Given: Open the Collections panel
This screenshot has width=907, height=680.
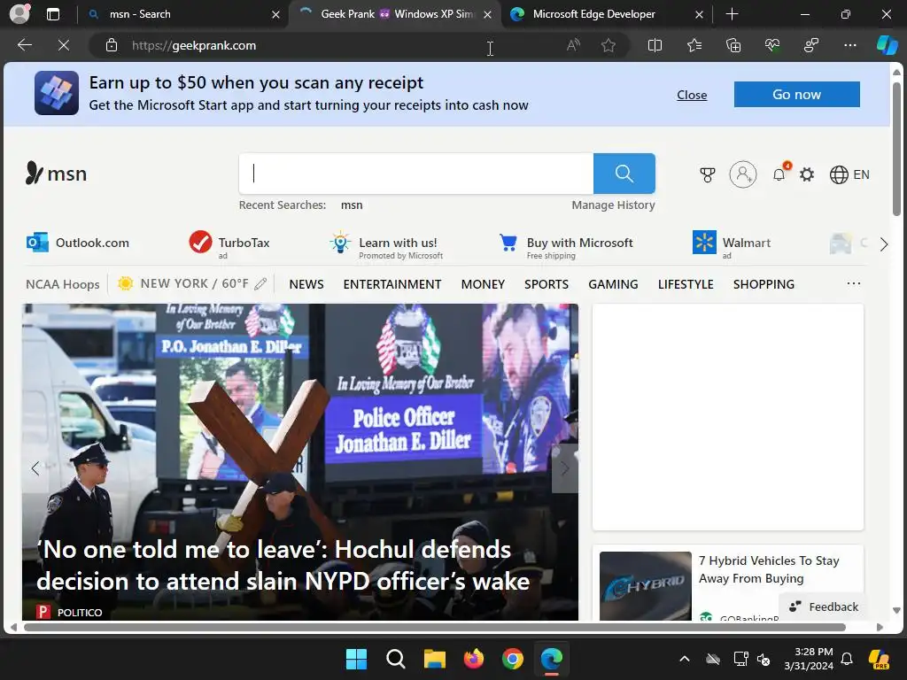Looking at the screenshot, I should tap(733, 45).
